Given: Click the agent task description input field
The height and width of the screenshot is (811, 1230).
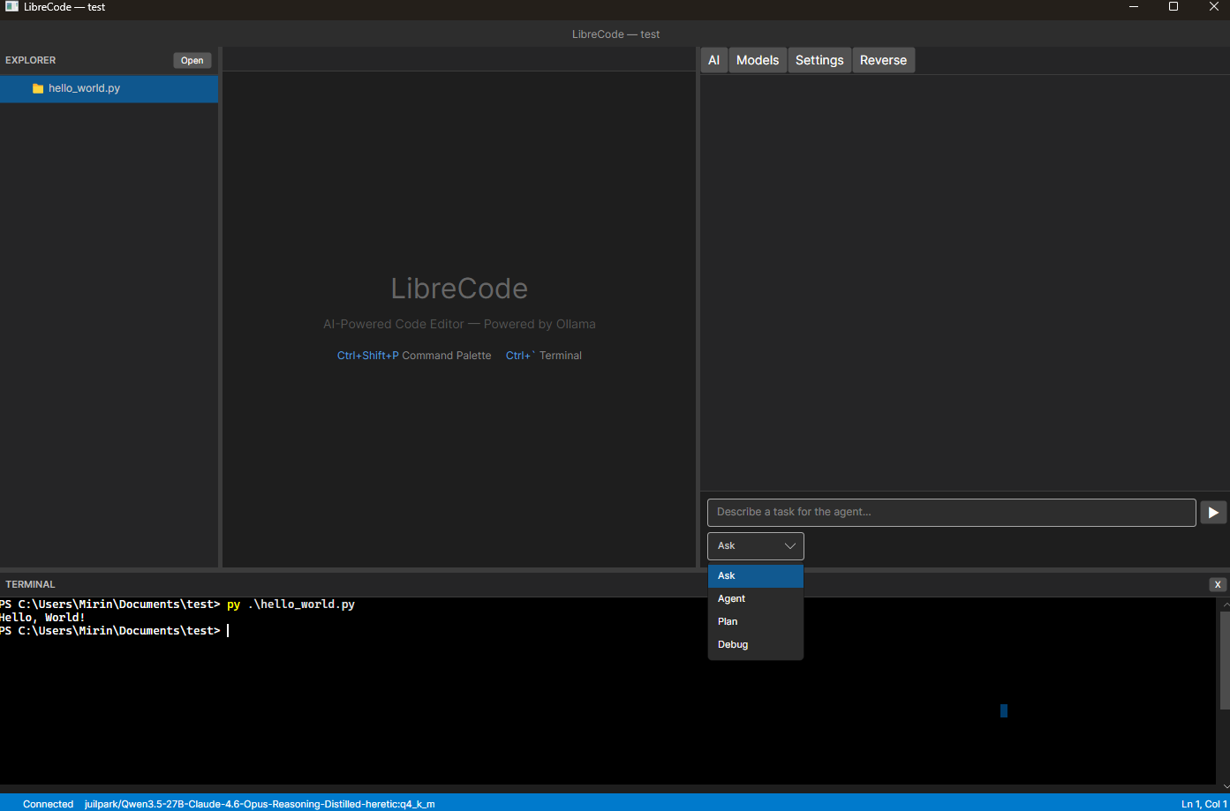Looking at the screenshot, I should [x=952, y=512].
